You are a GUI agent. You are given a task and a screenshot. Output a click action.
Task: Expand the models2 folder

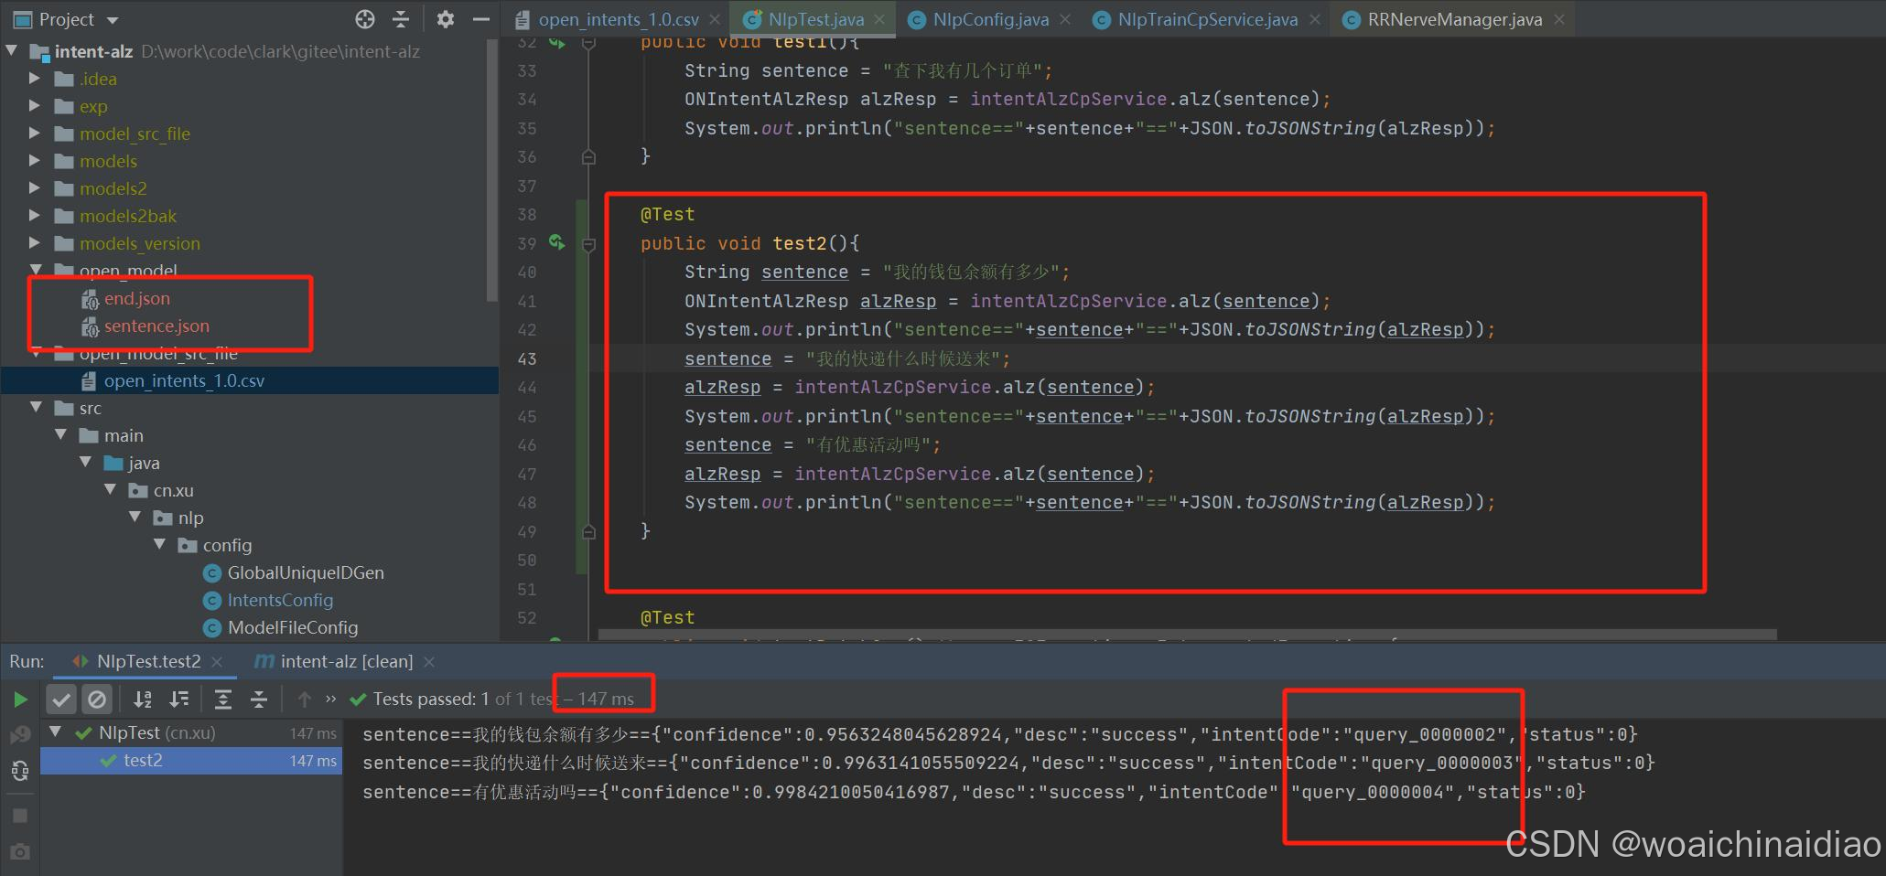pos(35,188)
